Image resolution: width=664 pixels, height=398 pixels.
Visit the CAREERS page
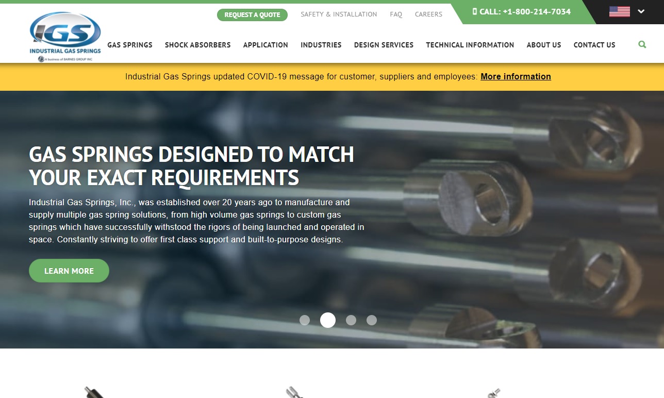(428, 14)
